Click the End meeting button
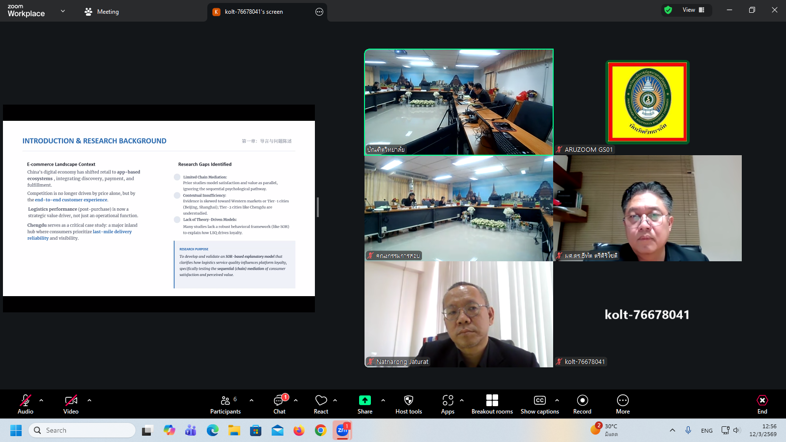The image size is (786, 442). [x=762, y=404]
